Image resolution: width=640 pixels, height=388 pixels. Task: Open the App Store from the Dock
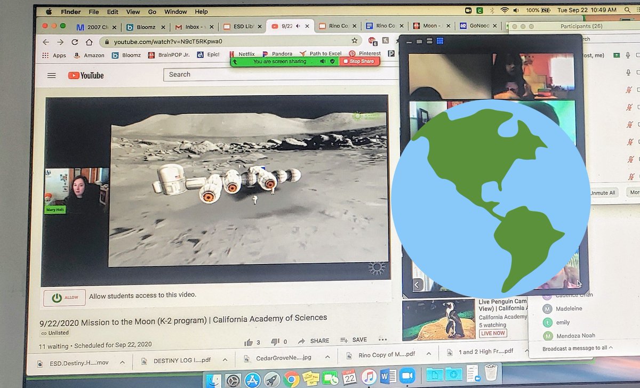pyautogui.click(x=252, y=379)
